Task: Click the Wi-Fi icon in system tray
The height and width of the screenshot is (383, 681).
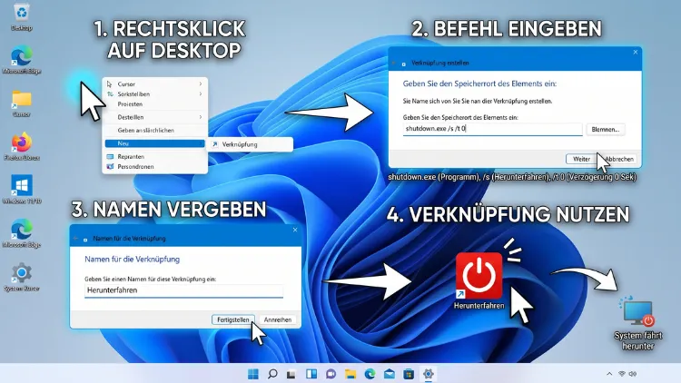Action: tap(621, 373)
